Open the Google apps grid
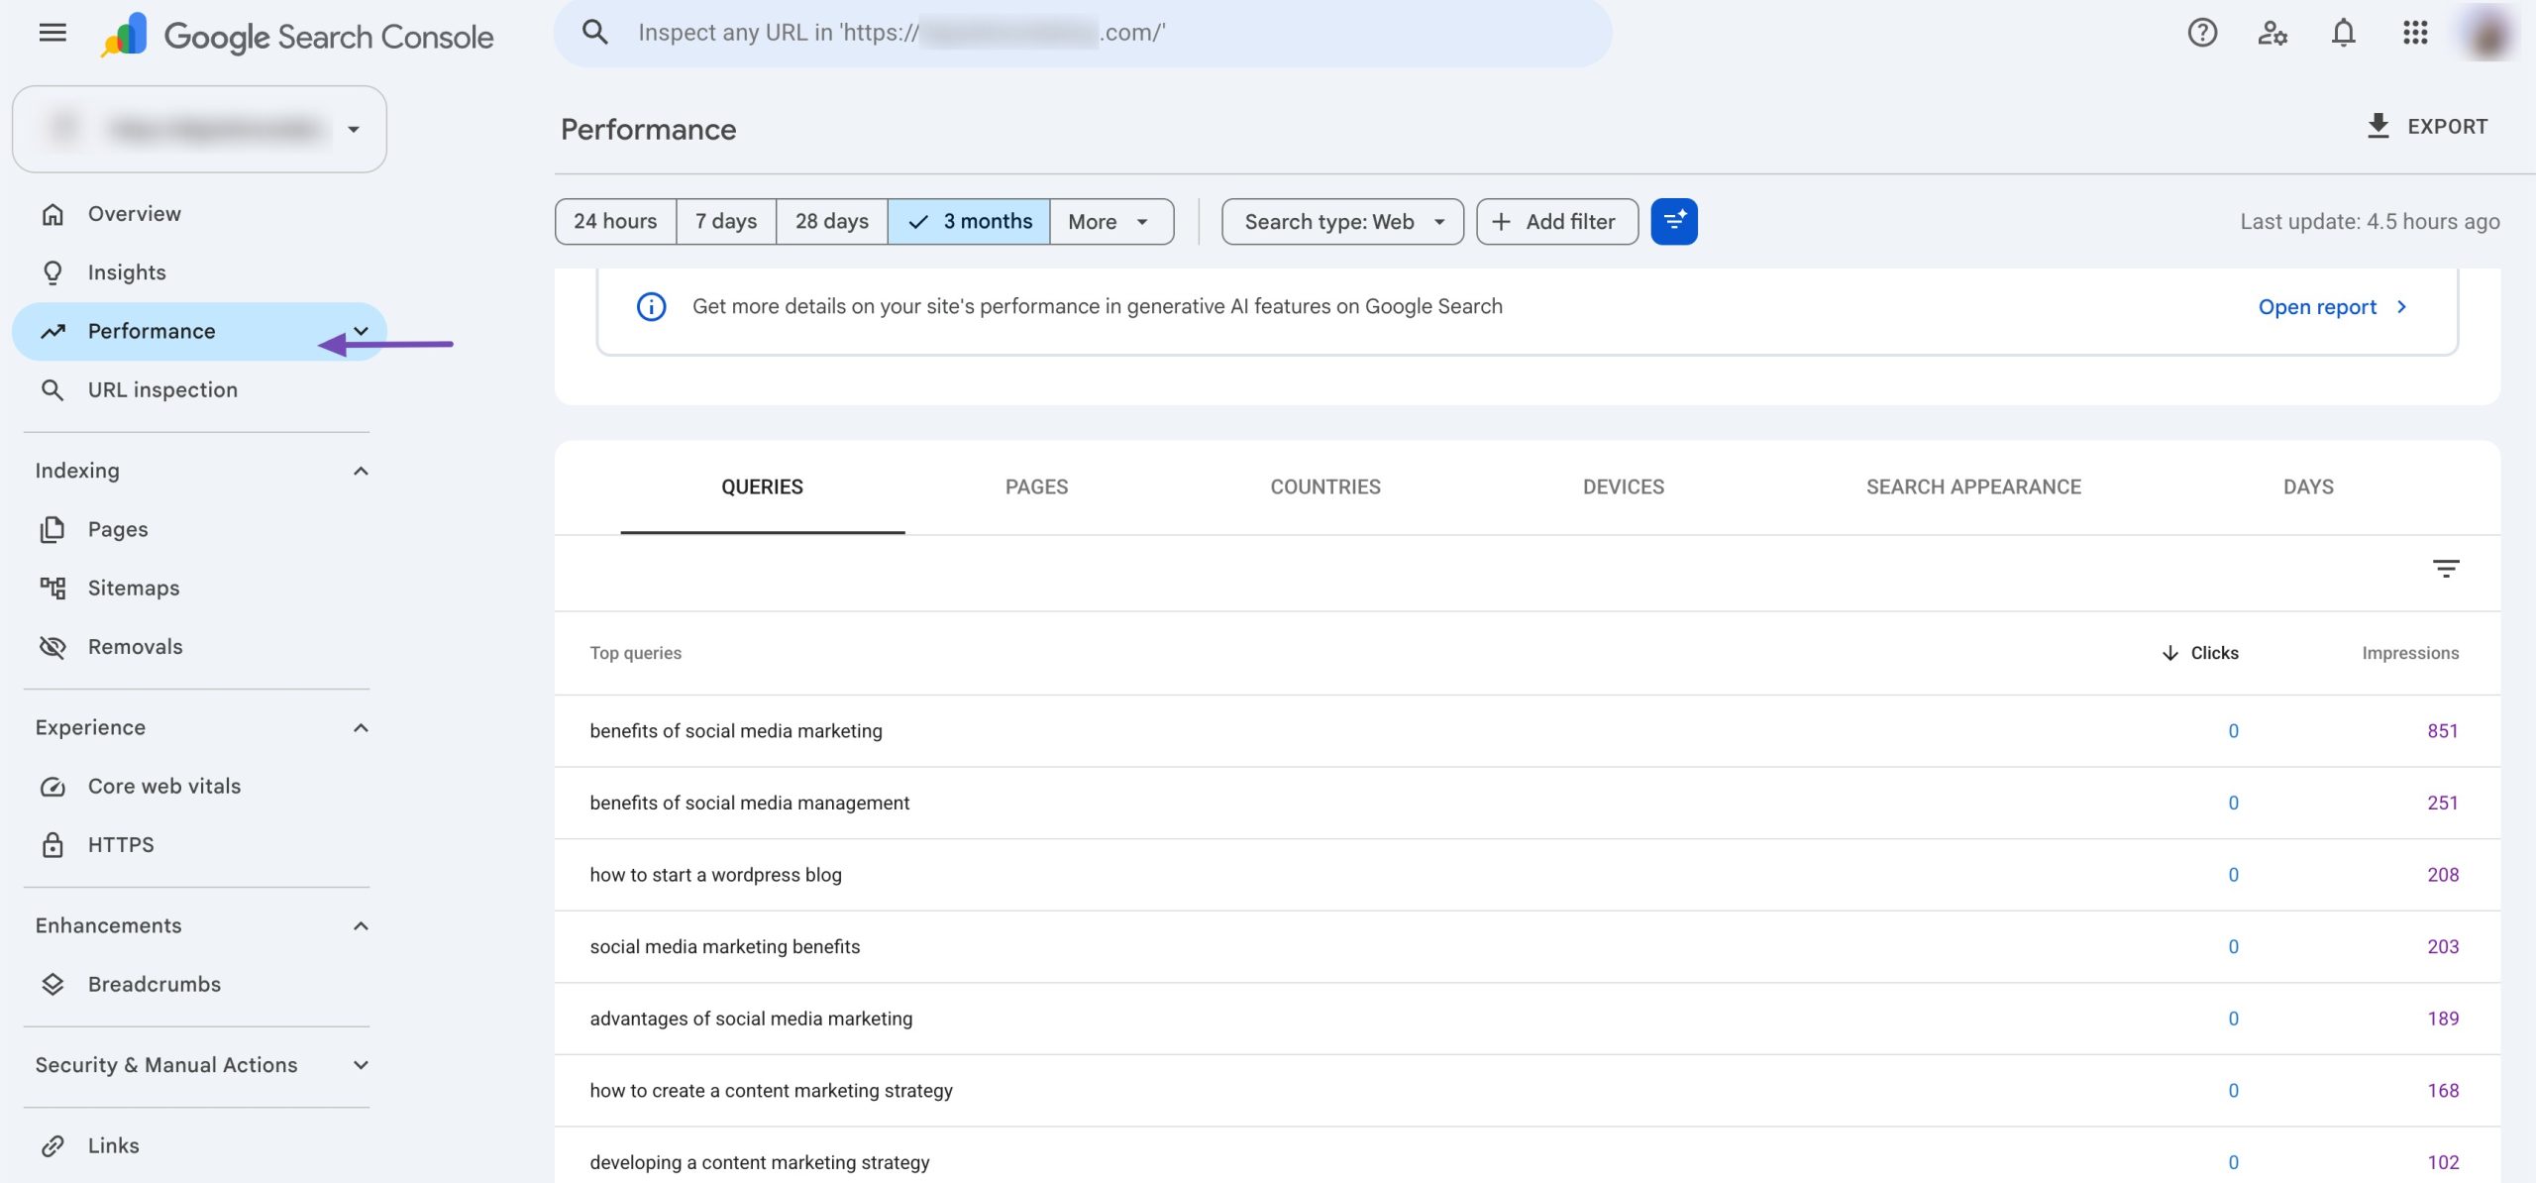Screen dimensions: 2536x1183 [x=2415, y=33]
